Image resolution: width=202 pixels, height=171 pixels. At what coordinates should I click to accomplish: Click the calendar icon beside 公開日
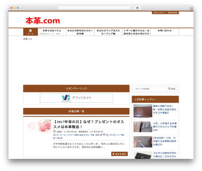(55, 131)
